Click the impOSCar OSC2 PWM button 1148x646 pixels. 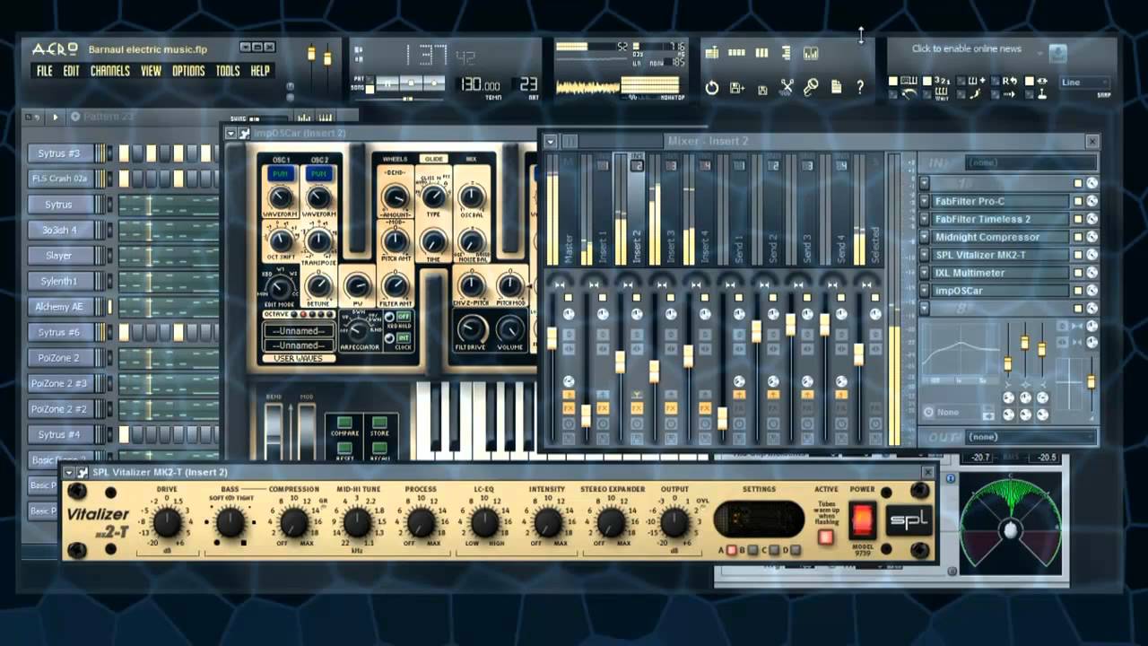pos(319,174)
